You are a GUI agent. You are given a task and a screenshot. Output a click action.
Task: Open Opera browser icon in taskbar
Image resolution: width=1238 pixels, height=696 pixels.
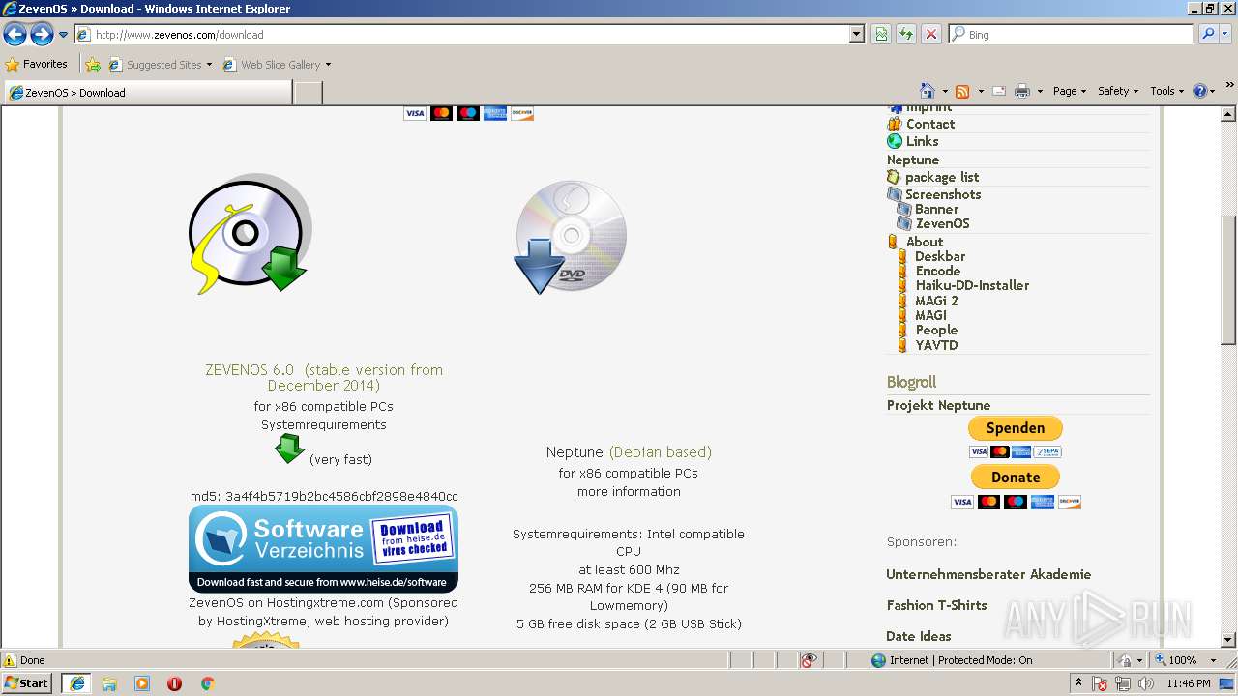point(174,683)
